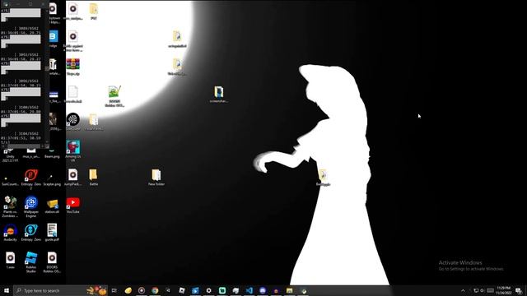The image size is (527, 296).
Task: Open the Beam.png file on the desktop
Action: point(52,153)
